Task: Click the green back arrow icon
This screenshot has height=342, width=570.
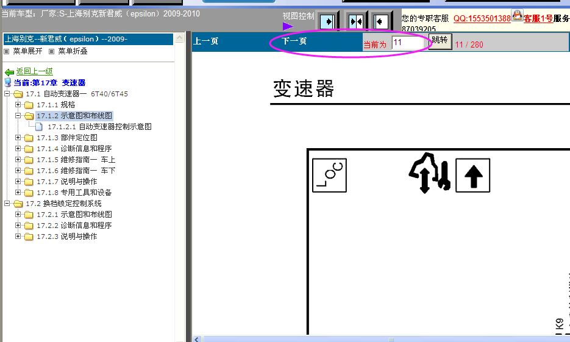Action: [10, 72]
